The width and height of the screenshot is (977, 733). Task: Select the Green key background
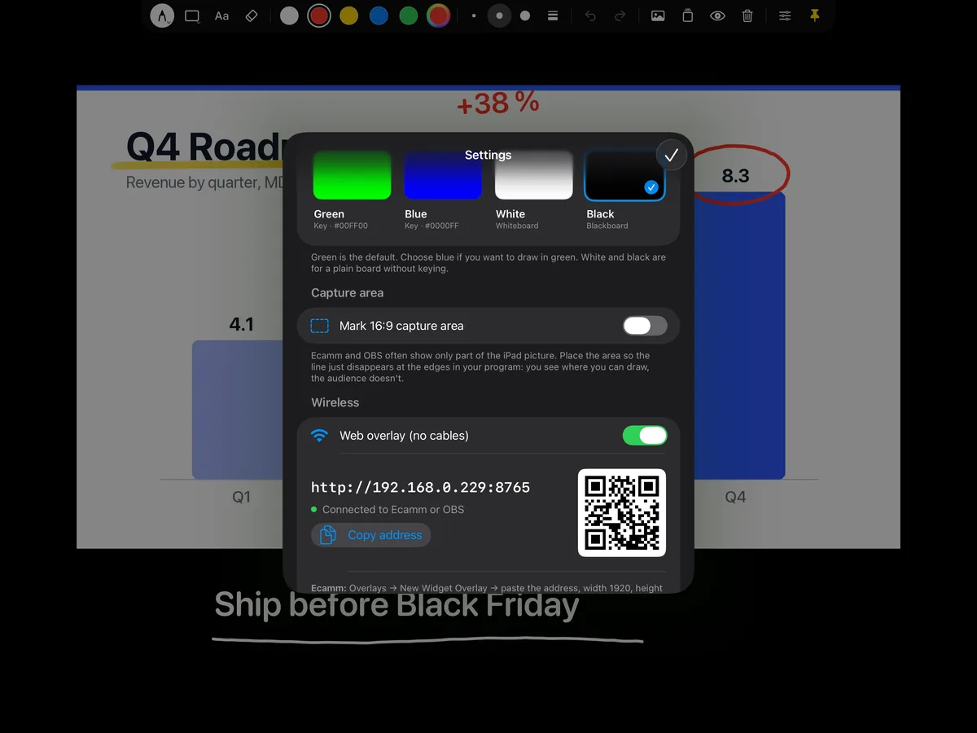(353, 190)
